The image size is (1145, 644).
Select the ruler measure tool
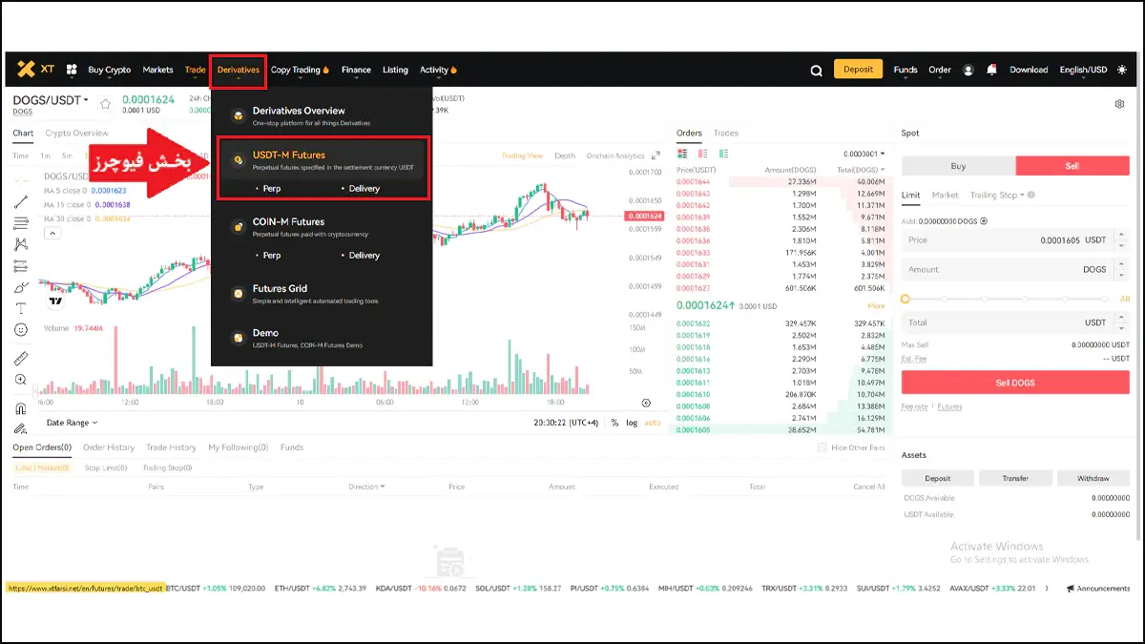[x=21, y=359]
